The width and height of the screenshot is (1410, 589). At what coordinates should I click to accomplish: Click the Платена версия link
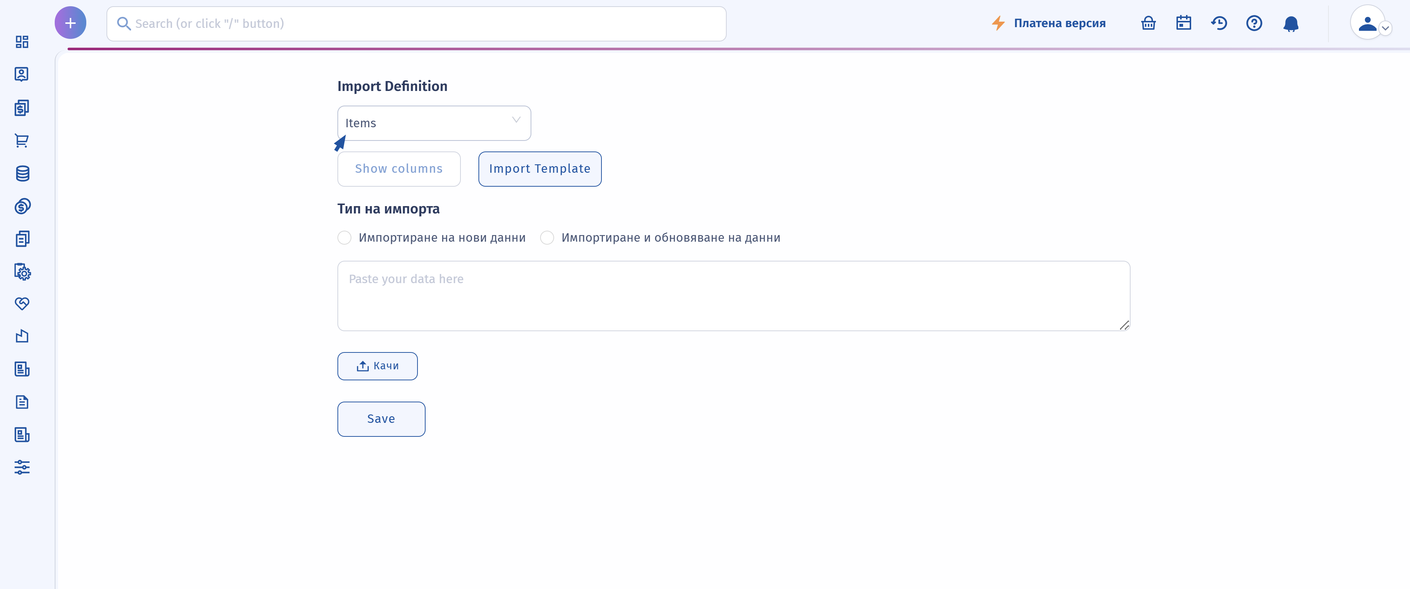(x=1060, y=23)
